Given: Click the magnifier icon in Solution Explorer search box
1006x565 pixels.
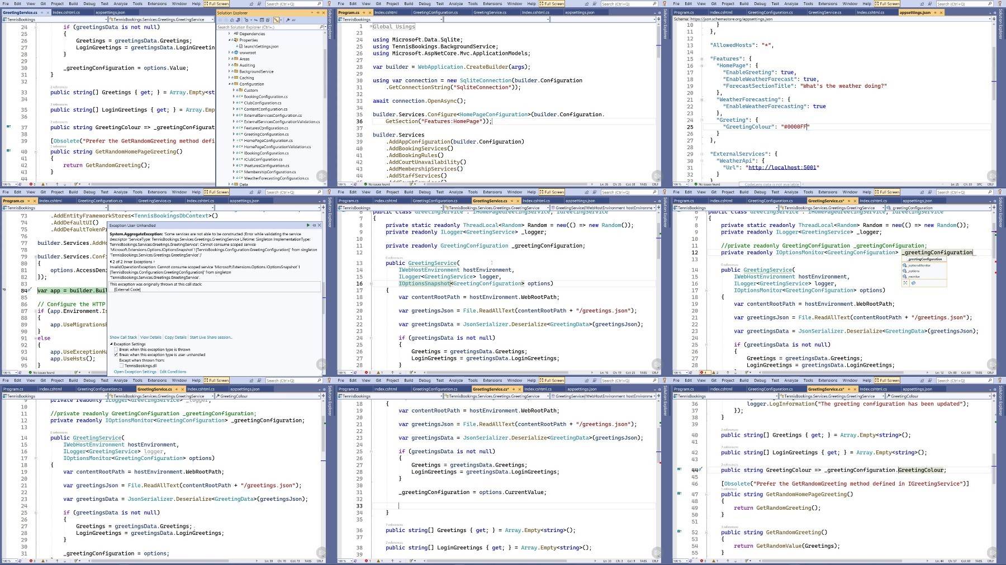Looking at the screenshot, I should coord(321,27).
